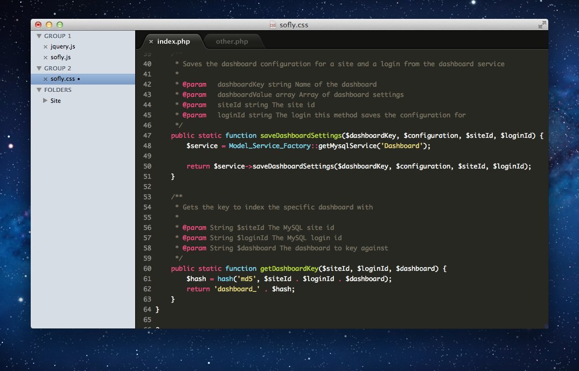Click the FOLDERS heading label
This screenshot has height=371, width=579.
(x=58, y=90)
